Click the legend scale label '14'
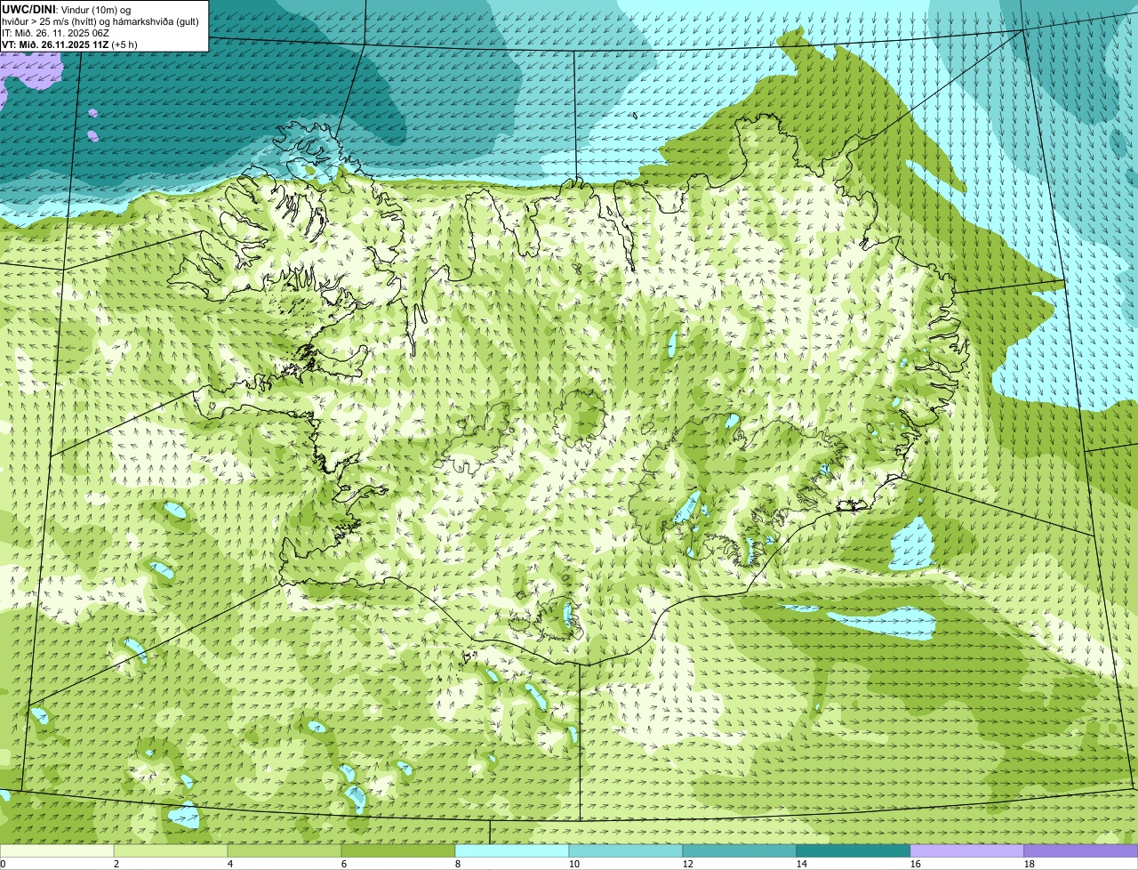Viewport: 1138px width, 870px height. click(x=802, y=864)
